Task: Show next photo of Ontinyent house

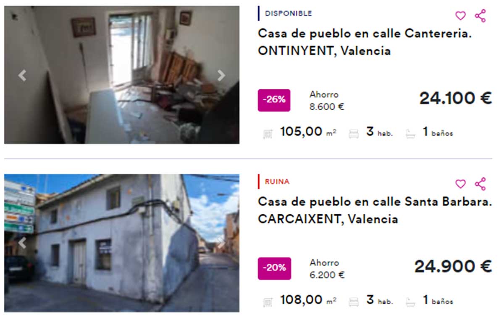Action: click(x=221, y=75)
